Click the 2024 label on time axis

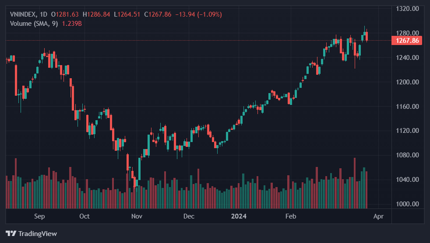pyautogui.click(x=239, y=216)
